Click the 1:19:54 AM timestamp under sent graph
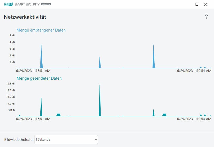Screen dimensions: 214x147 pos(194,118)
